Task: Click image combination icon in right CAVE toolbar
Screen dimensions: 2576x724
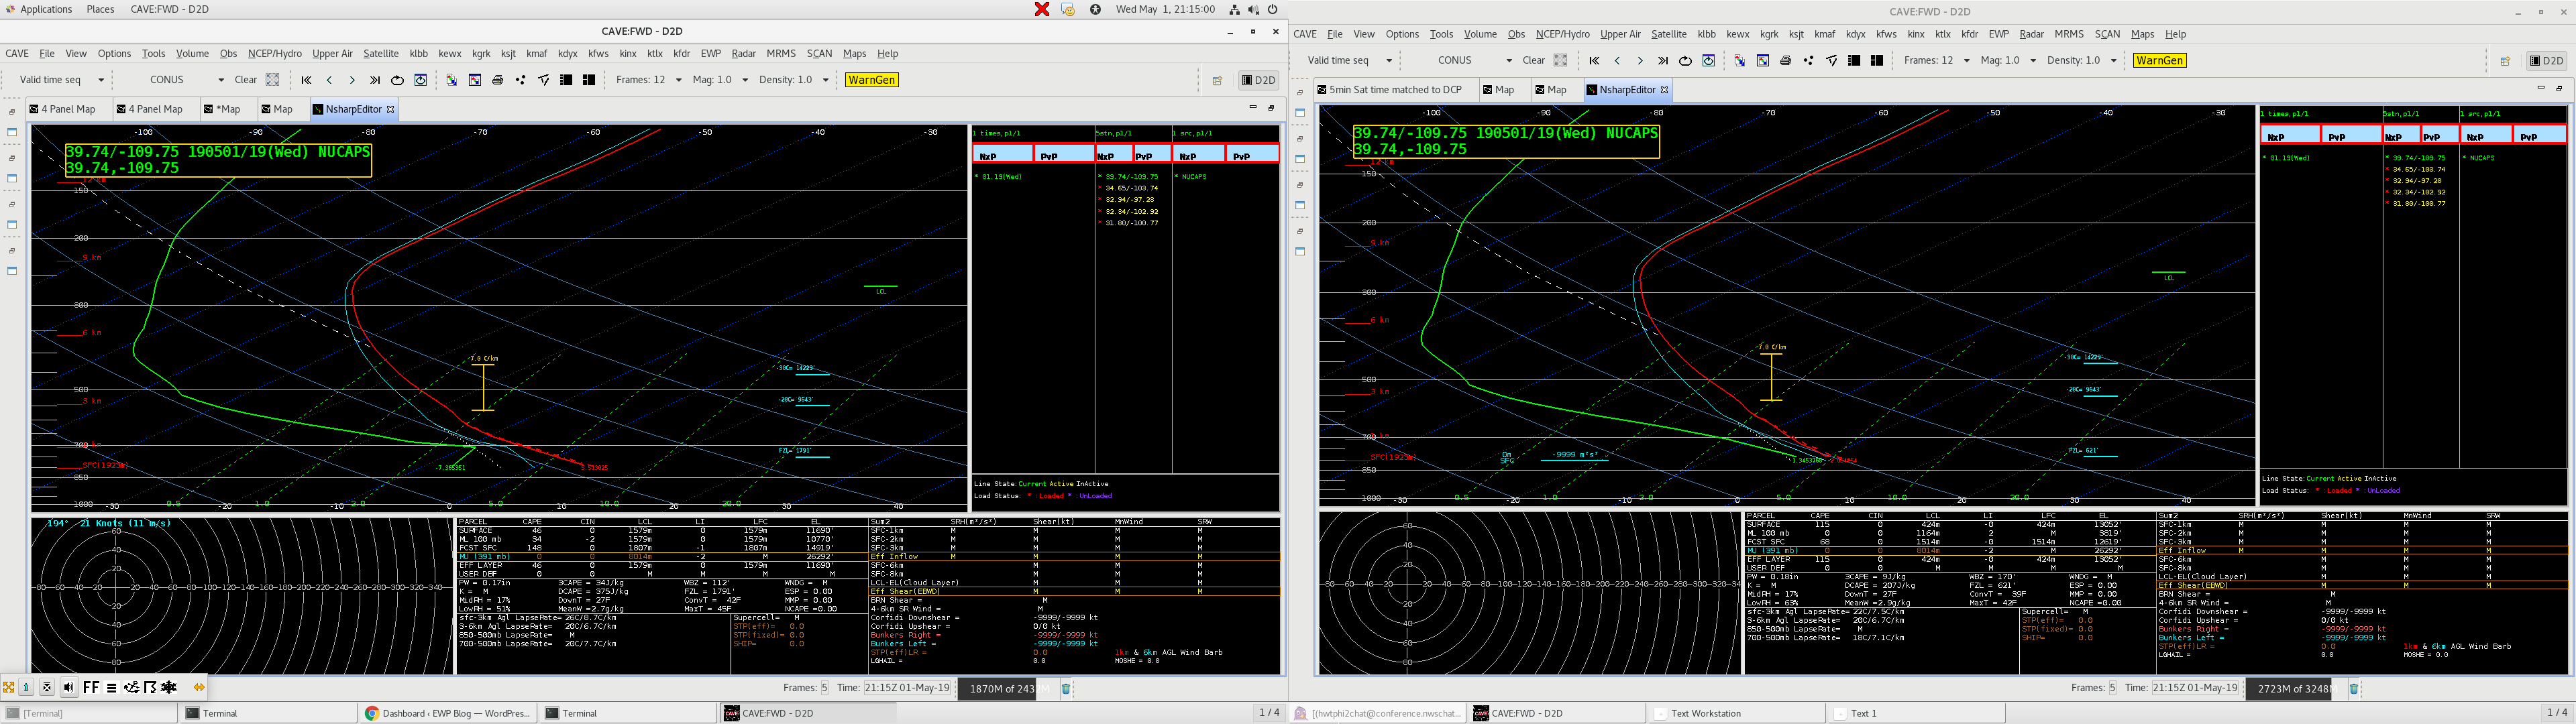Action: pos(1739,61)
